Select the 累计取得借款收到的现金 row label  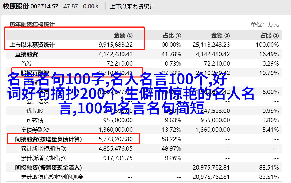pyautogui.click(x=52, y=177)
